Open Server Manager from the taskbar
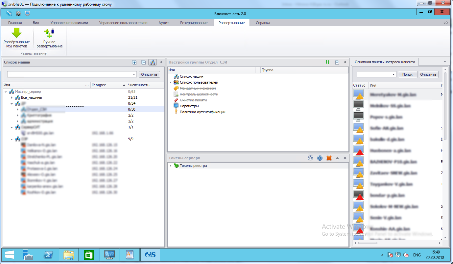453x264 pixels. click(28, 255)
